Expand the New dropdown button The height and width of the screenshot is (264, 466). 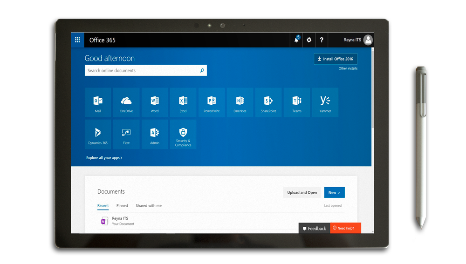[x=334, y=192]
